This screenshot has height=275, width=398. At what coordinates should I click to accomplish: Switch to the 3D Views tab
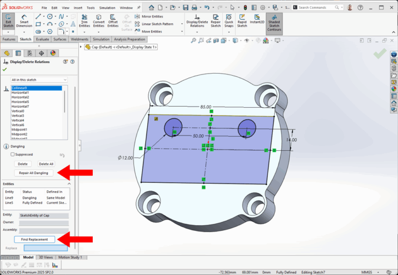click(46, 257)
